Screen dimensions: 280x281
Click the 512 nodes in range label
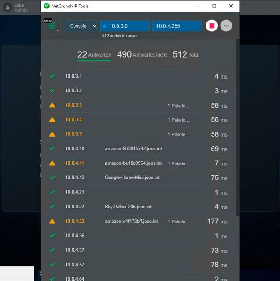[119, 36]
